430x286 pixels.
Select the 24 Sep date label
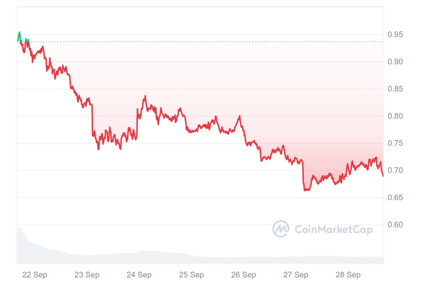point(139,275)
